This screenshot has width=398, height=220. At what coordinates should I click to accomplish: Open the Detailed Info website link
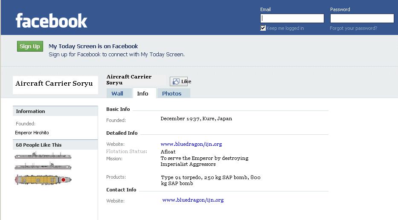[191, 144]
